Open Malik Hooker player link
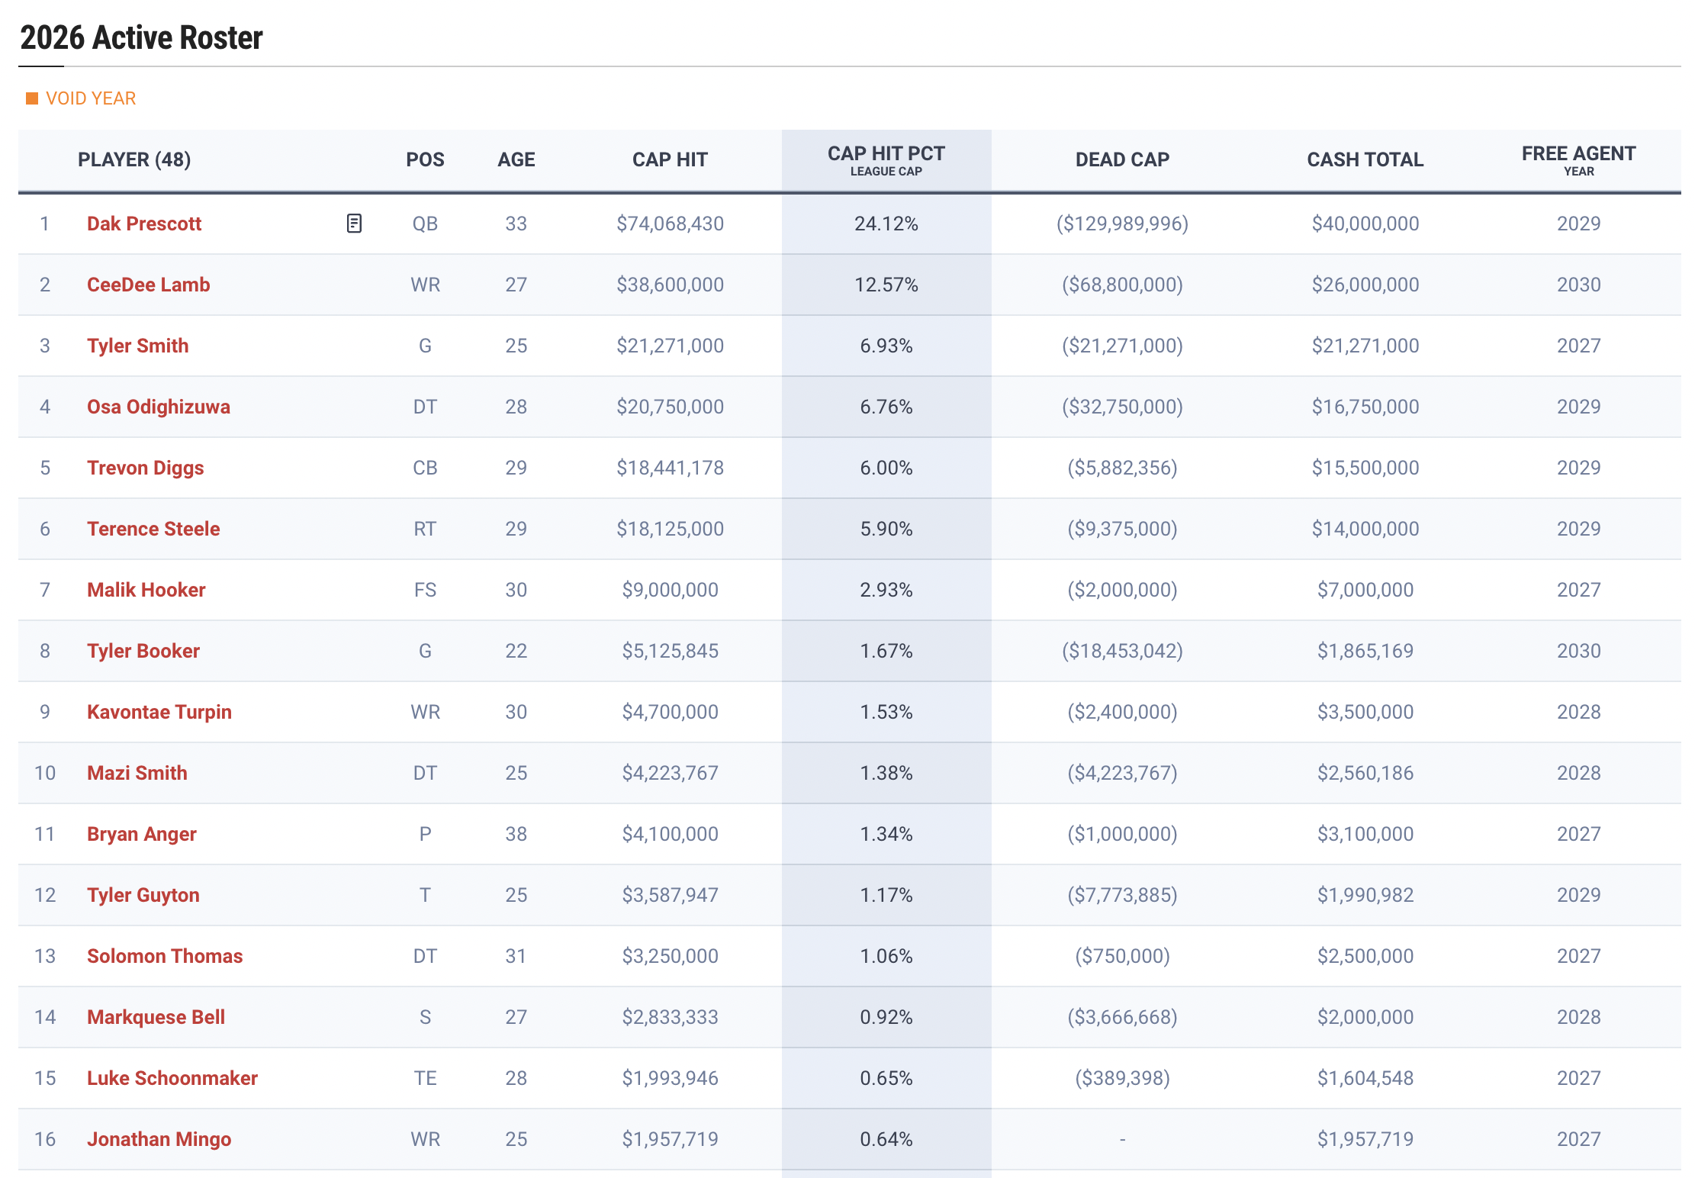 pyautogui.click(x=146, y=590)
